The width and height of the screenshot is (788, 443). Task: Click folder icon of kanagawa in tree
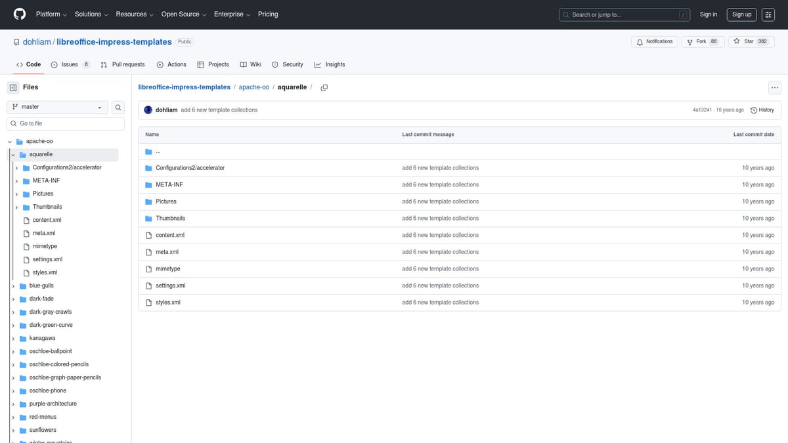click(23, 338)
